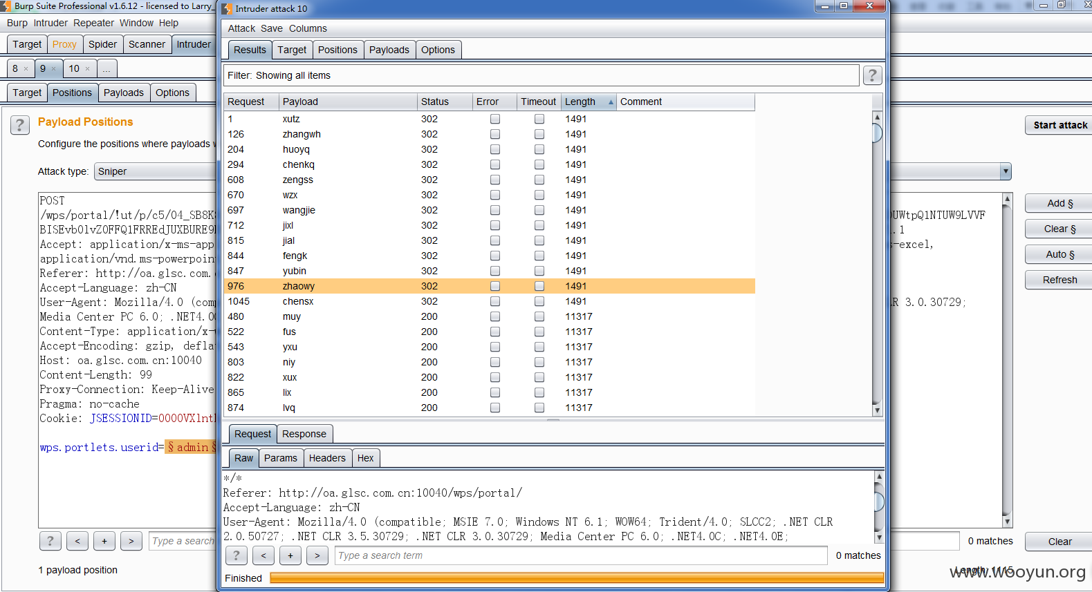Viewport: 1092px width, 592px height.
Task: Toggle Timeout checkbox for request 608 zengss
Action: 539,180
